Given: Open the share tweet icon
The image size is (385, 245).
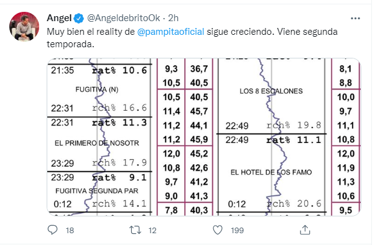Looking at the screenshot, I should coord(305,230).
